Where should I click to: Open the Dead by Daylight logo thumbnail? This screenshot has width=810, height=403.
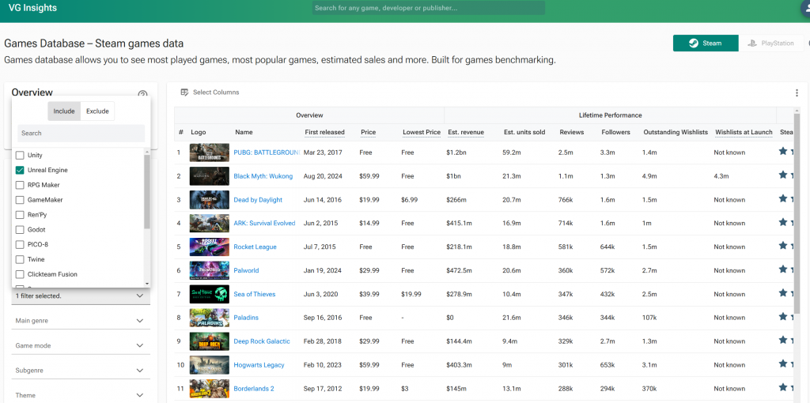[209, 200]
